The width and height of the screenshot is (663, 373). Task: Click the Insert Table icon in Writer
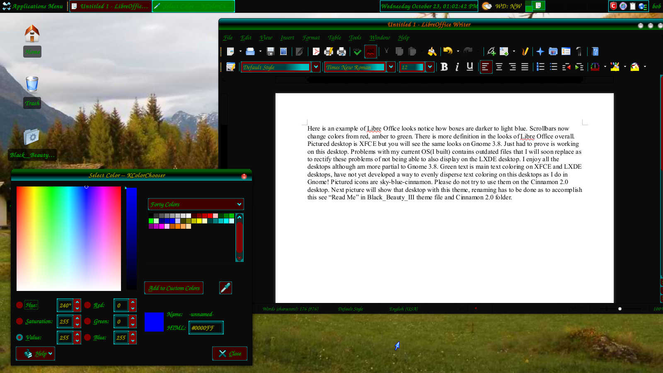(504, 51)
